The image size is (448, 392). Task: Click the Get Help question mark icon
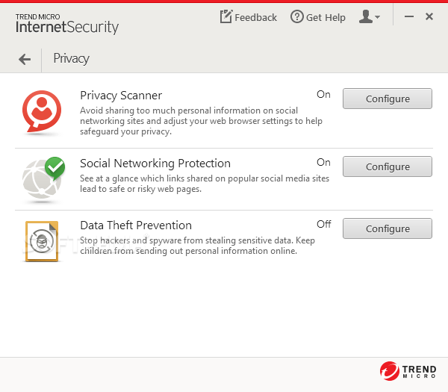pyautogui.click(x=297, y=16)
